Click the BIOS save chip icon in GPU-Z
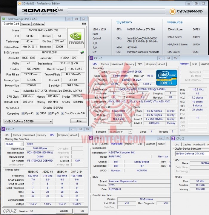This screenshot has height=215, width=209. coord(82,52)
